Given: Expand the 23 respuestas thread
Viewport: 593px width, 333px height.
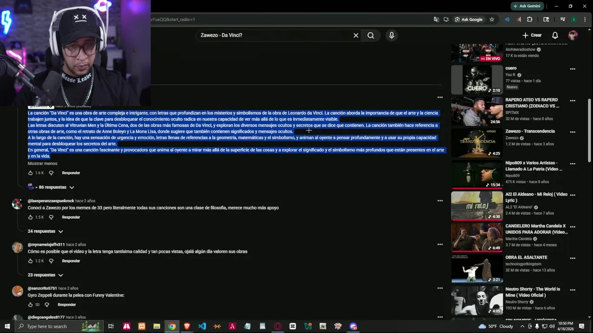Looking at the screenshot, I should click(x=45, y=275).
